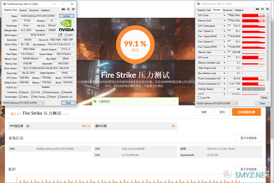
Task: Click the FPS stability info icon
Action: 28,126
